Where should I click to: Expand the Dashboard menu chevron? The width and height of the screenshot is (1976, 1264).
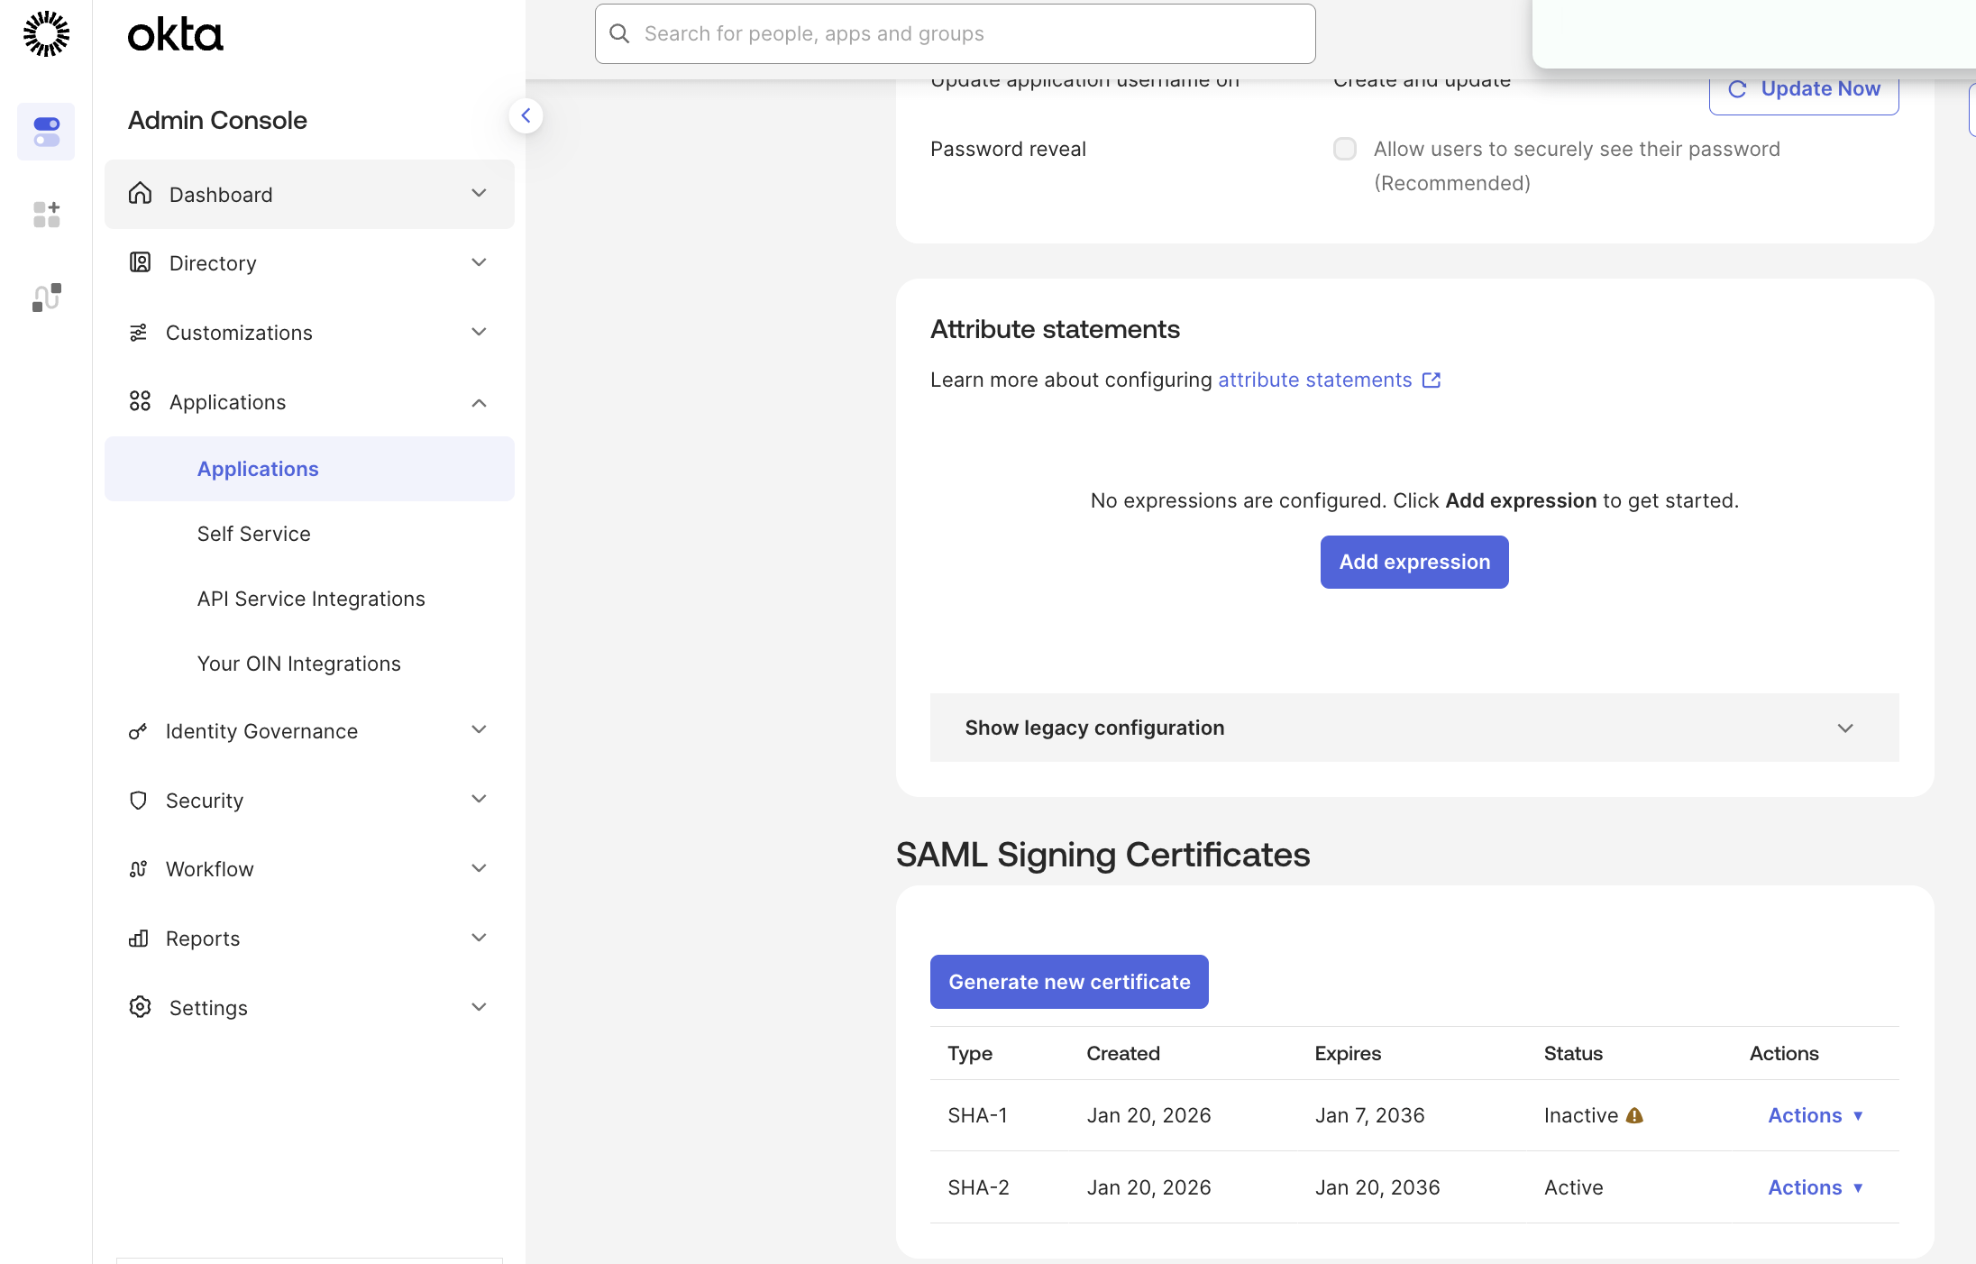479,193
